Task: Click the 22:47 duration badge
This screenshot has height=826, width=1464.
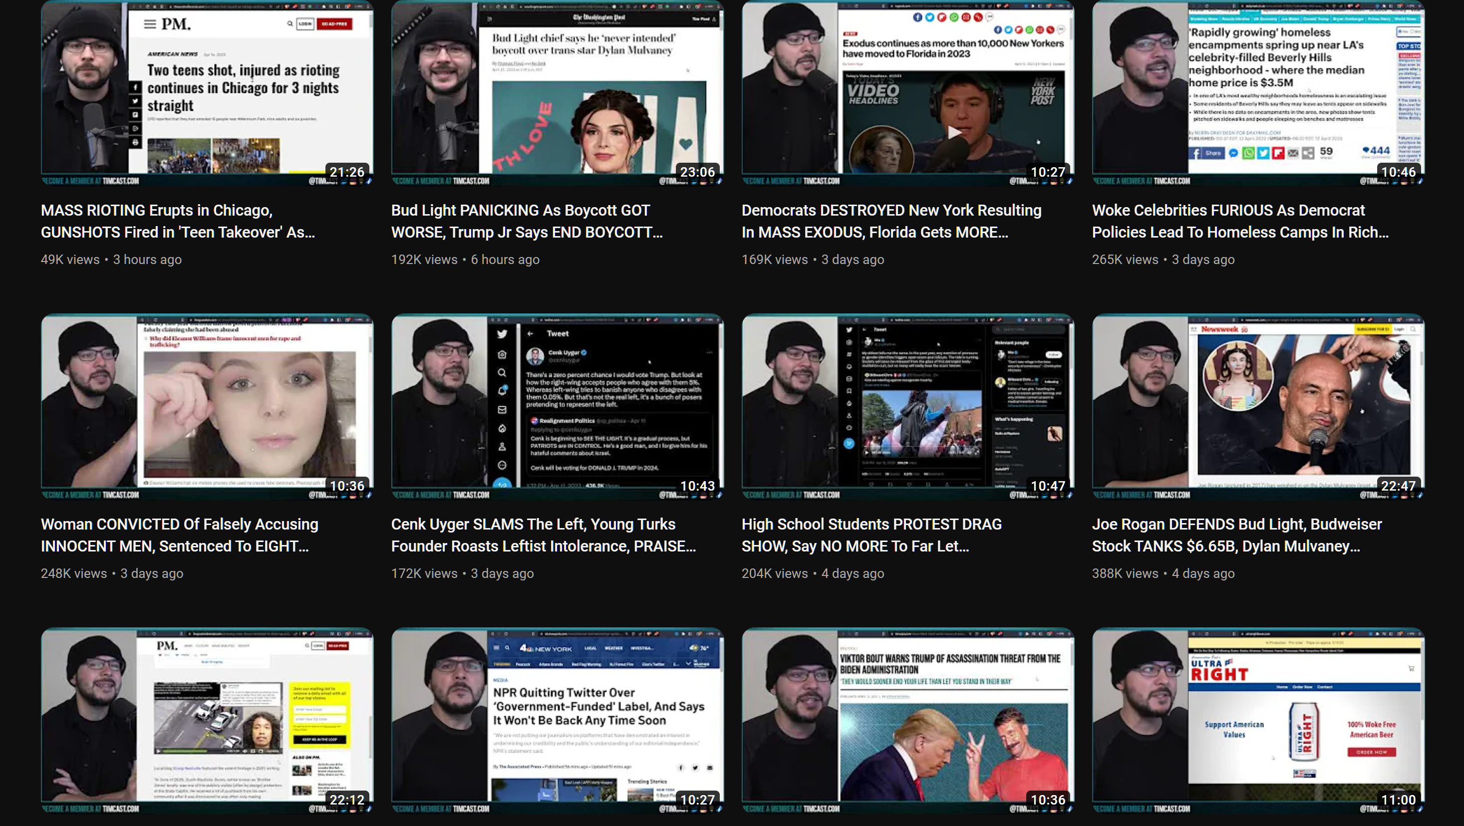Action: click(1399, 486)
